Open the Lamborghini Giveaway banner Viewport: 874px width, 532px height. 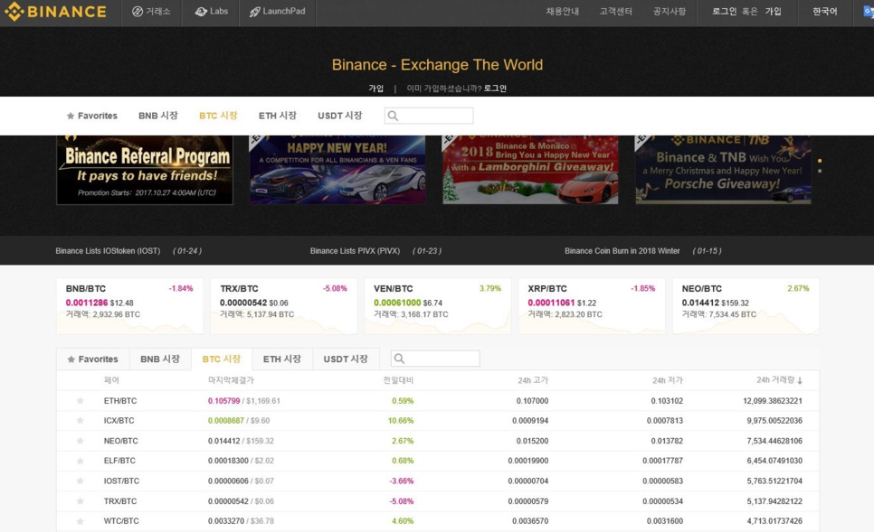530,170
